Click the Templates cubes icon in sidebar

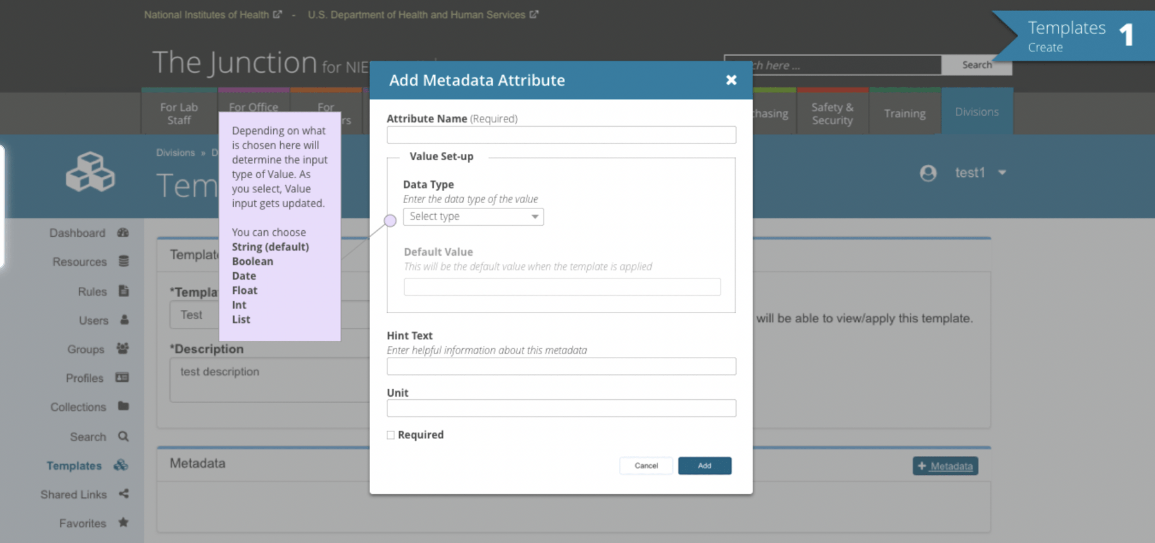(121, 465)
